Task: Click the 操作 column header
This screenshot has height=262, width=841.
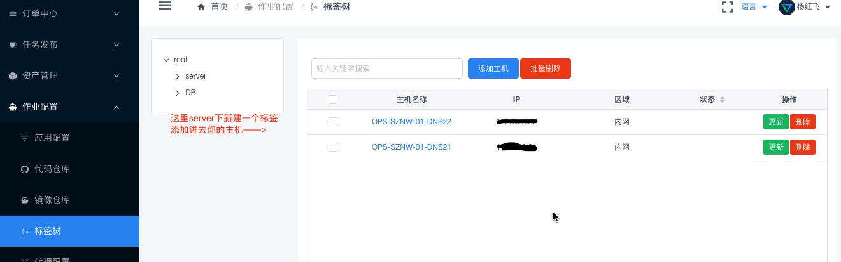Action: (789, 100)
